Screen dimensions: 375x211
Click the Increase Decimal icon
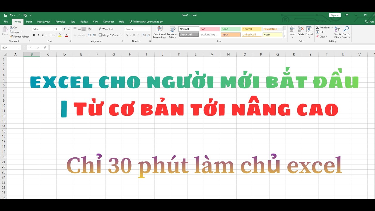pyautogui.click(x=144, y=35)
